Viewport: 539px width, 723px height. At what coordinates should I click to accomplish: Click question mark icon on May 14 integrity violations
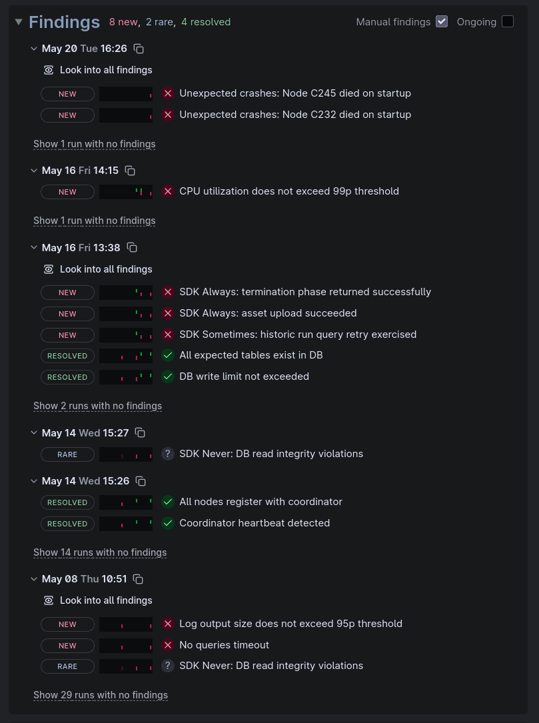(x=168, y=454)
